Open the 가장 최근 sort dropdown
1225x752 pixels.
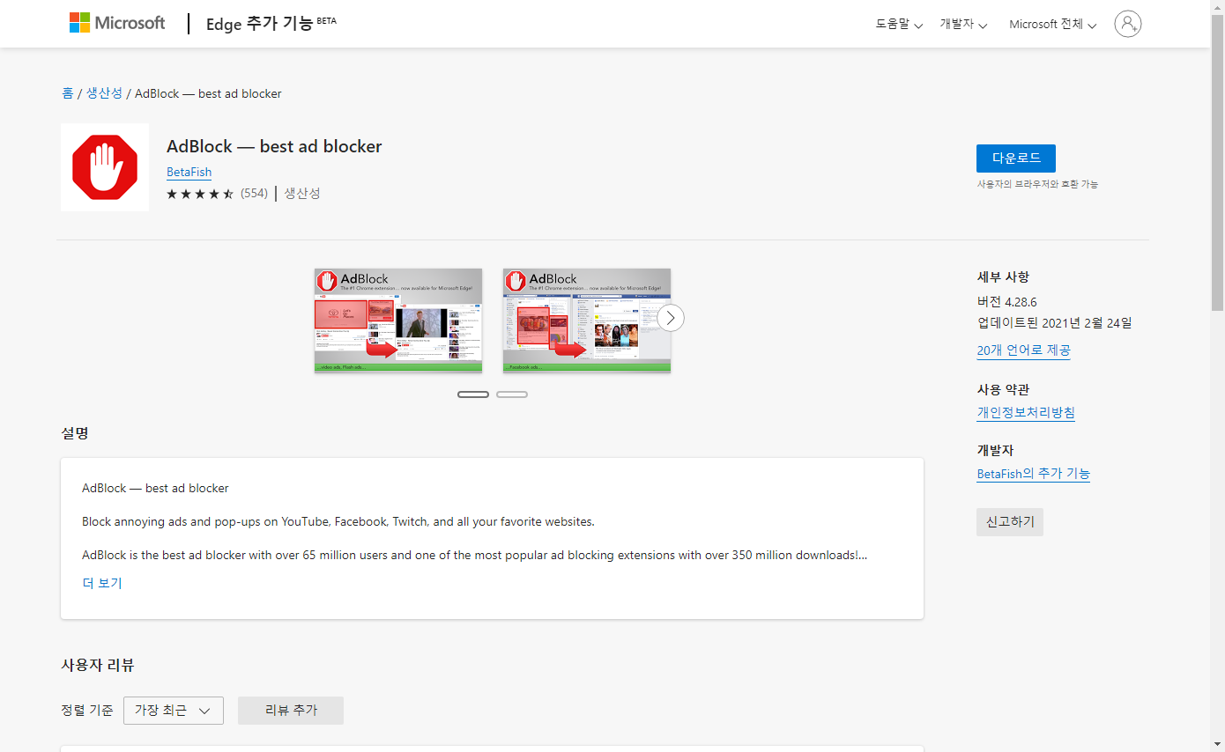[174, 711]
